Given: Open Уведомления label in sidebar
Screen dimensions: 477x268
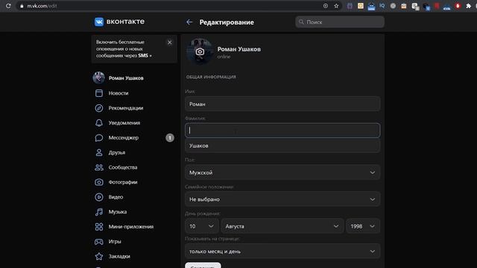Looking at the screenshot, I should coord(124,123).
